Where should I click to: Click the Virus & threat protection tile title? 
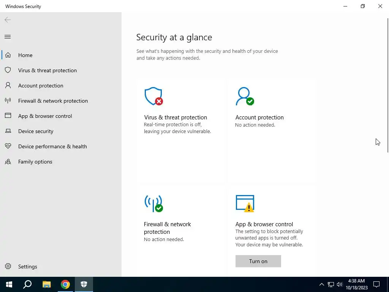176,117
